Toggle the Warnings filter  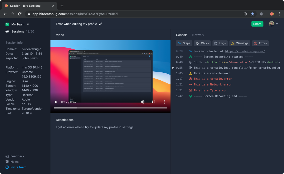pos(240,43)
